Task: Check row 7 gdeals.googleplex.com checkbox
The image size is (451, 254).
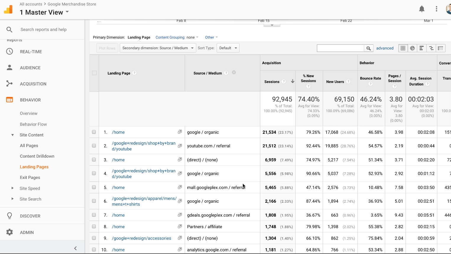Action: 94,215
